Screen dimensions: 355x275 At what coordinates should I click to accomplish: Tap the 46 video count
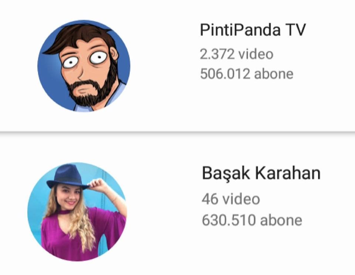tap(231, 199)
